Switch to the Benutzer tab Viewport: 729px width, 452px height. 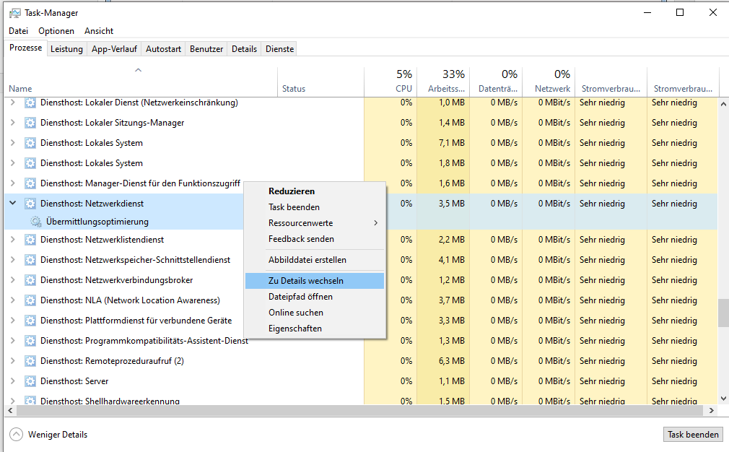pyautogui.click(x=206, y=49)
